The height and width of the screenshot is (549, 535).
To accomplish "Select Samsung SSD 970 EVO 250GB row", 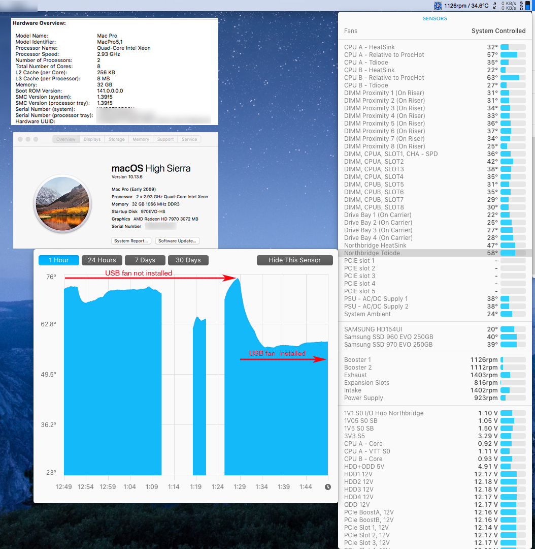I will tap(434, 345).
